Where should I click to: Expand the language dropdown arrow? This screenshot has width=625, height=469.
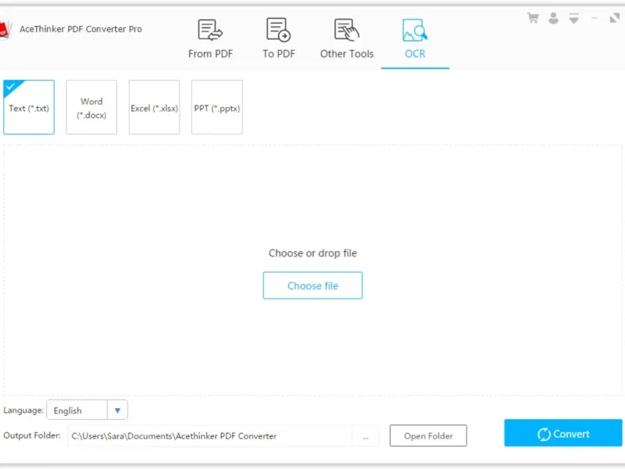point(118,410)
